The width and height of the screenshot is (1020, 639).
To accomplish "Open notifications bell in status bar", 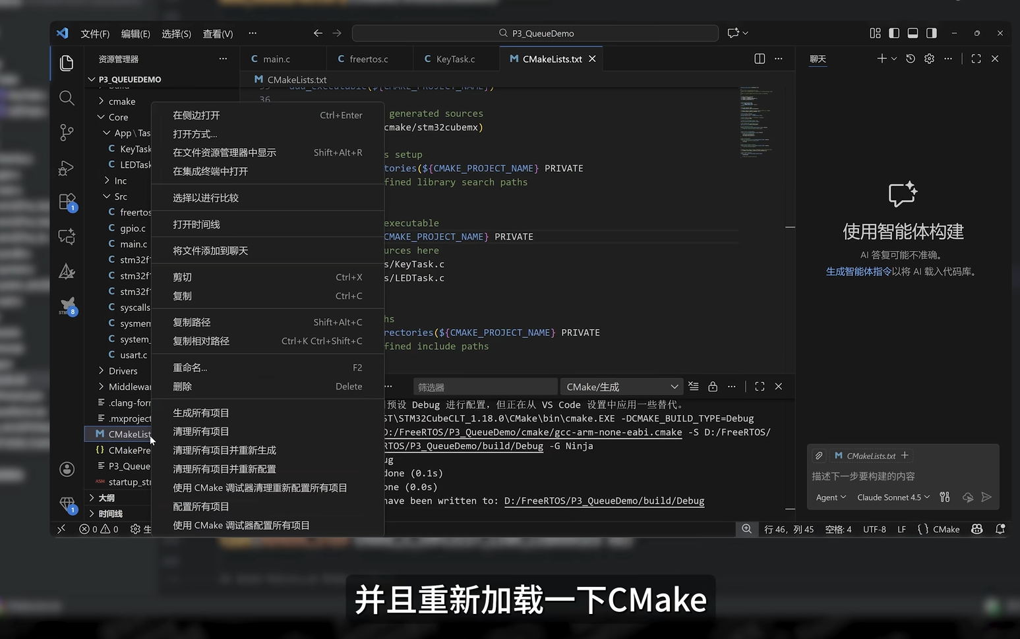I will point(1000,529).
